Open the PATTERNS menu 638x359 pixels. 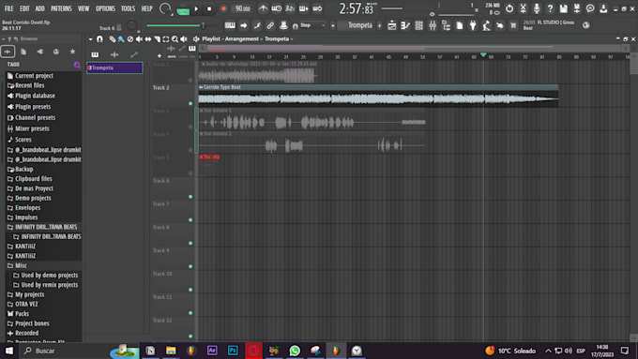(x=61, y=8)
